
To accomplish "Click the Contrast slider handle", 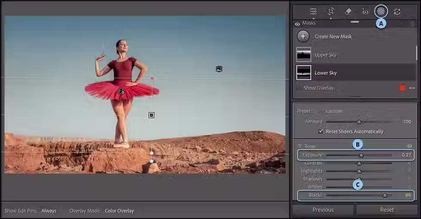I will click(x=359, y=163).
